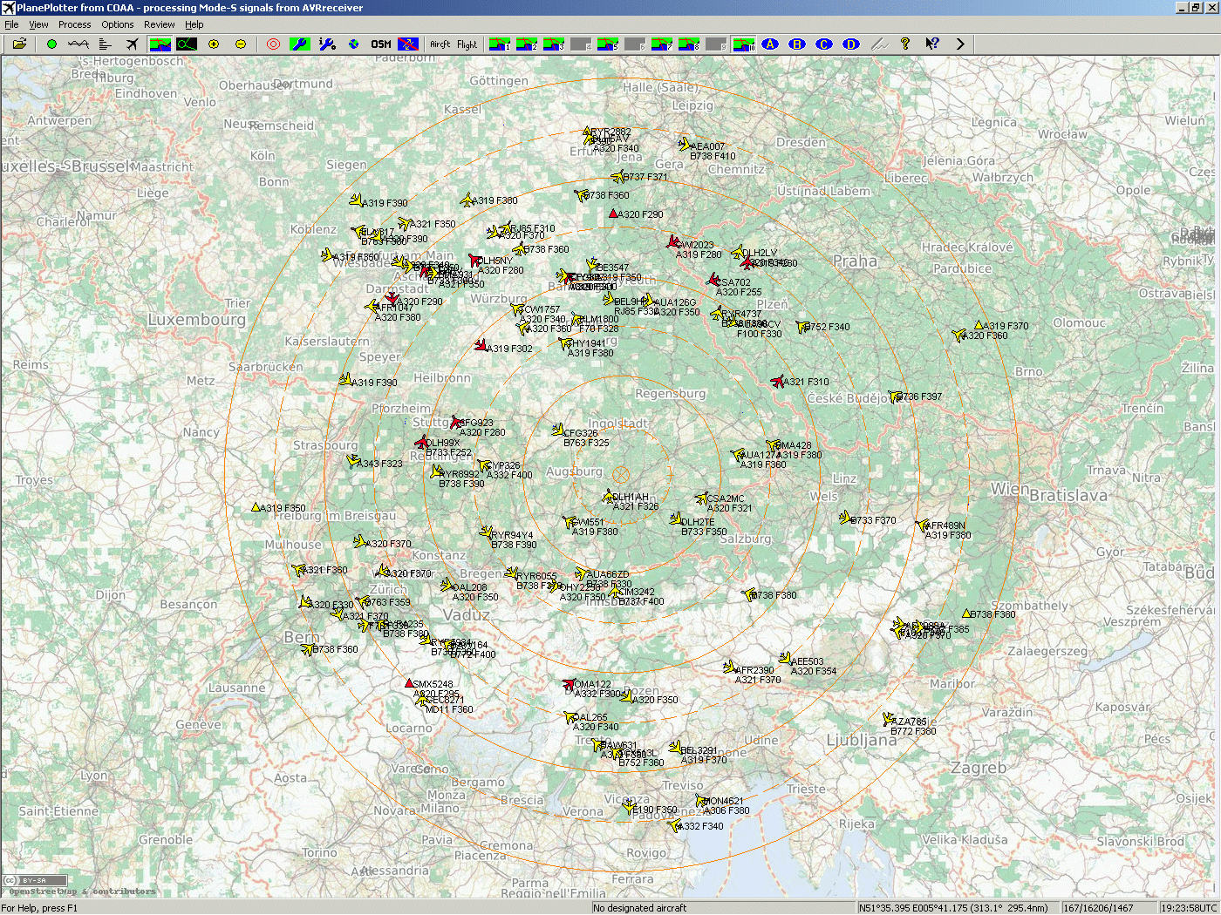Screen dimensions: 1221x915
Task: Zoom out with the yellow minus icon
Action: (x=241, y=44)
